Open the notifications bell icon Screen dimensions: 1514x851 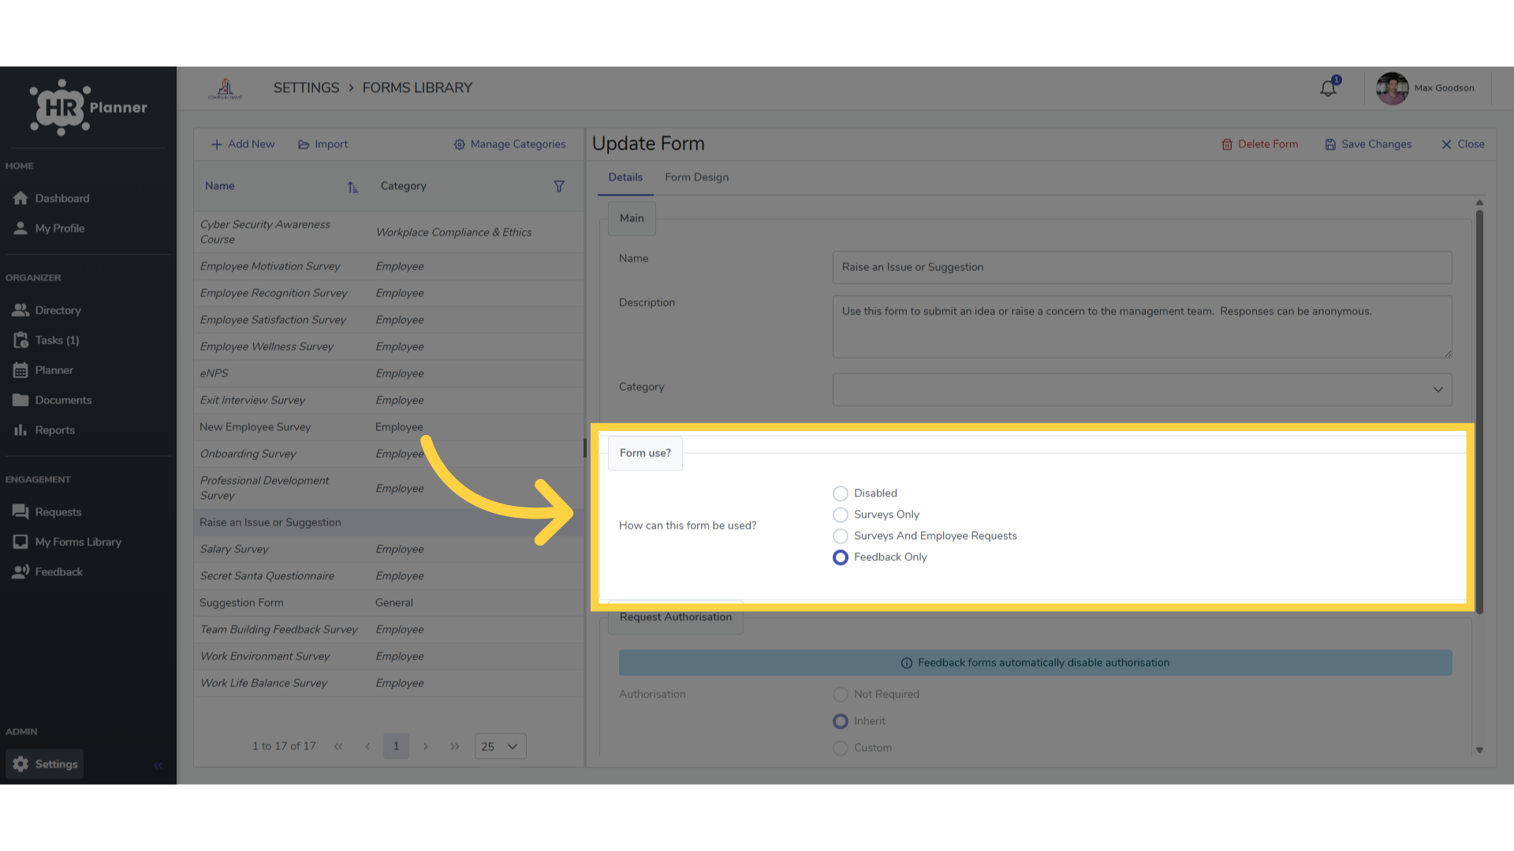(1329, 87)
